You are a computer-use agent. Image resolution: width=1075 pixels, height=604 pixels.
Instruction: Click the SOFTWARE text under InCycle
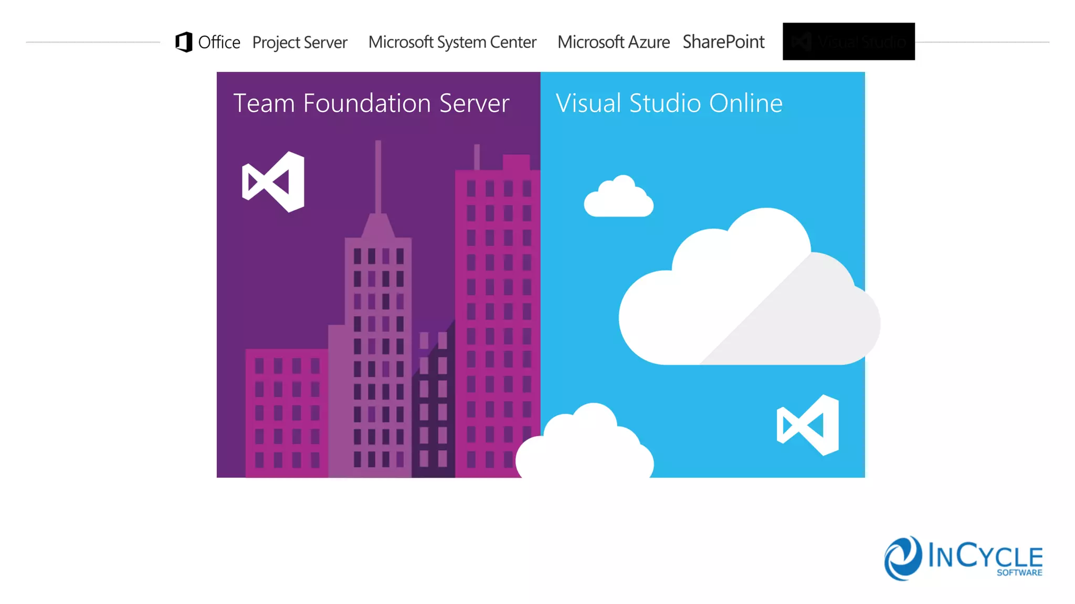[x=1019, y=573]
